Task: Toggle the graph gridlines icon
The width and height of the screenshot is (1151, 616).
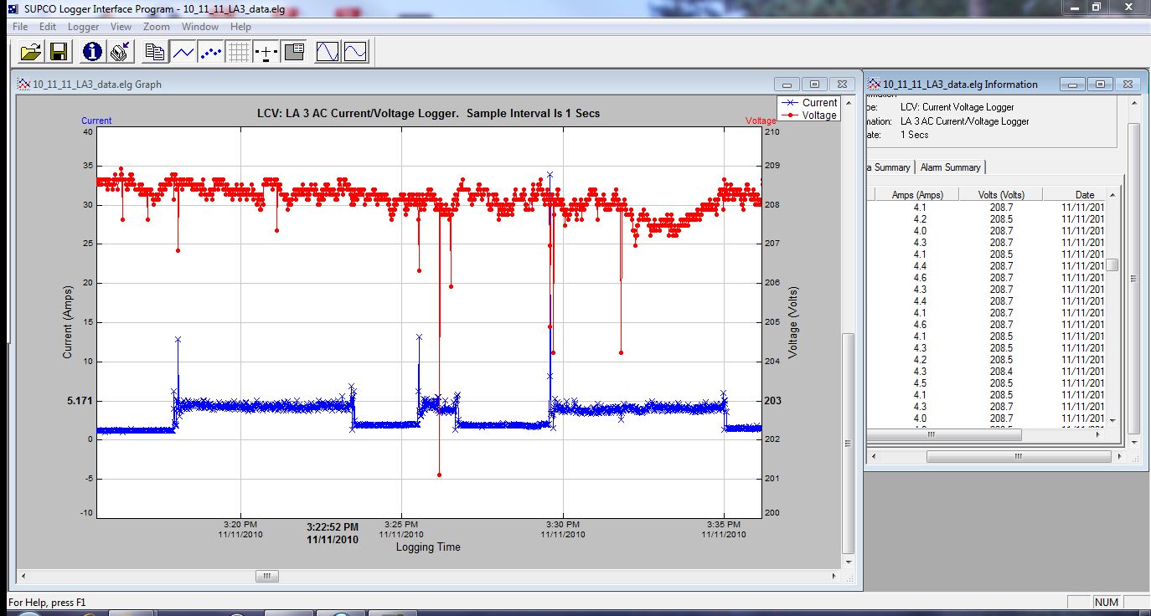Action: coord(238,52)
